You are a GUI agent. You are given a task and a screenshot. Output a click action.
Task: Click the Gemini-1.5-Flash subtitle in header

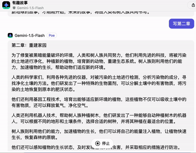30,8
